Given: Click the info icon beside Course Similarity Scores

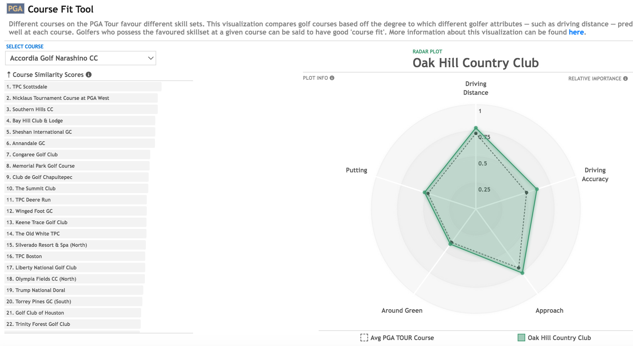Looking at the screenshot, I should tap(90, 75).
